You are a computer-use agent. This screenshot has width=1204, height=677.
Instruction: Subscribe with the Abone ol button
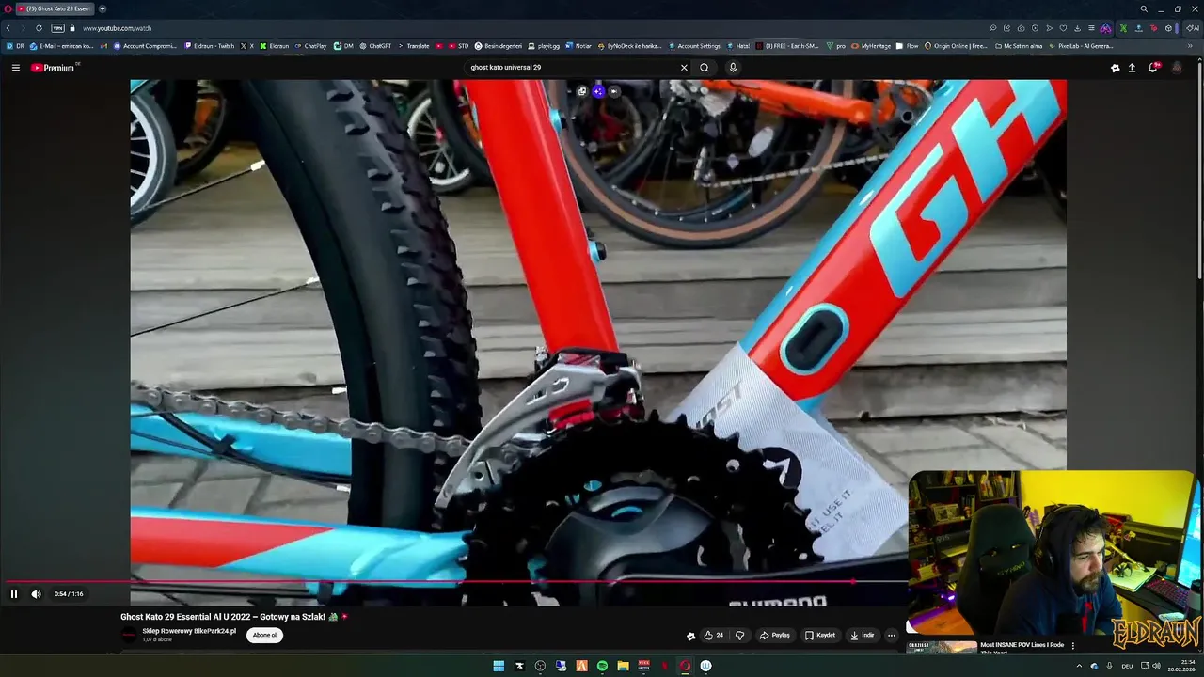tap(265, 635)
